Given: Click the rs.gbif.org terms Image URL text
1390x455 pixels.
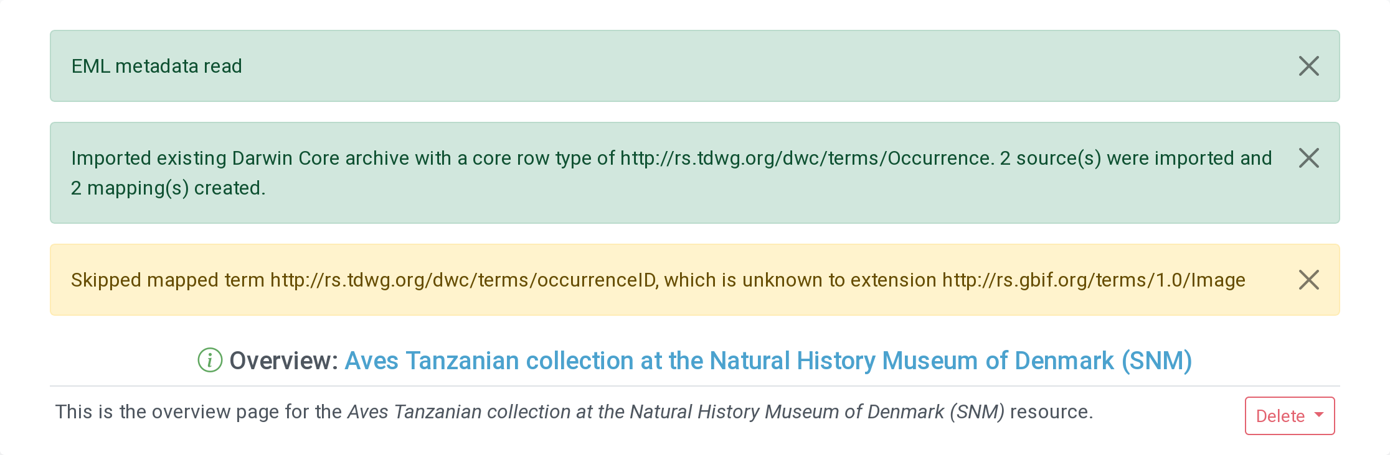Looking at the screenshot, I should tap(1093, 280).
